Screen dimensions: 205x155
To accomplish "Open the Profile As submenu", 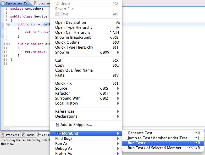I will click(x=86, y=153).
